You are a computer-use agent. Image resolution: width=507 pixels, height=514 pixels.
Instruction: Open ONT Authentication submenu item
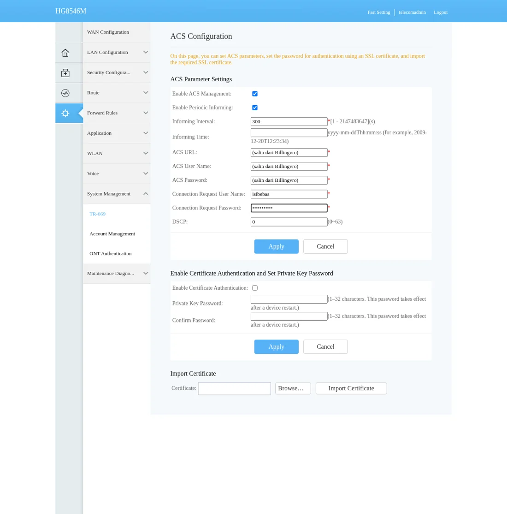(x=110, y=254)
